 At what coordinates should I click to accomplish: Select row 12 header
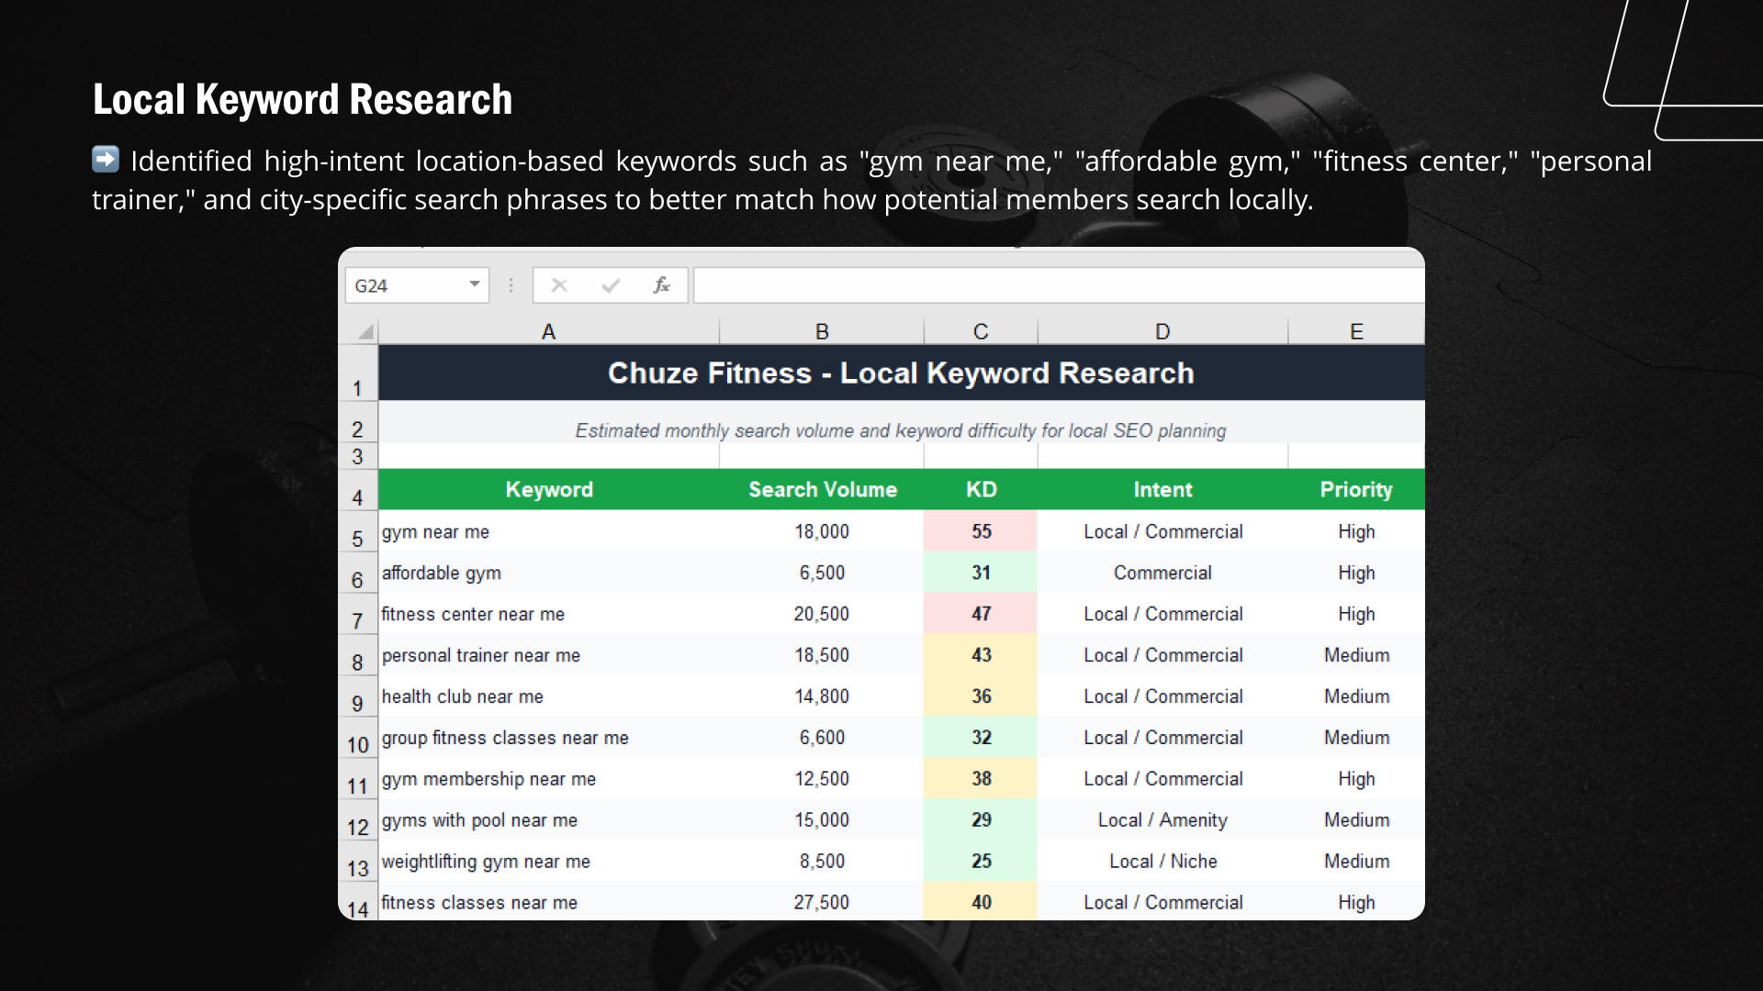[x=358, y=819]
